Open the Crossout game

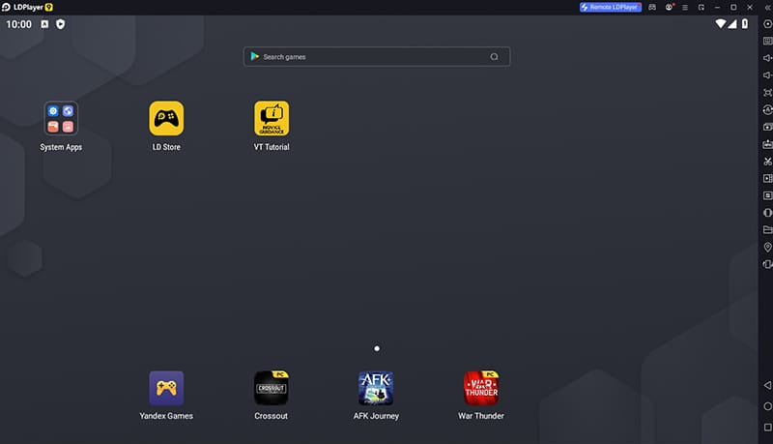pos(272,388)
